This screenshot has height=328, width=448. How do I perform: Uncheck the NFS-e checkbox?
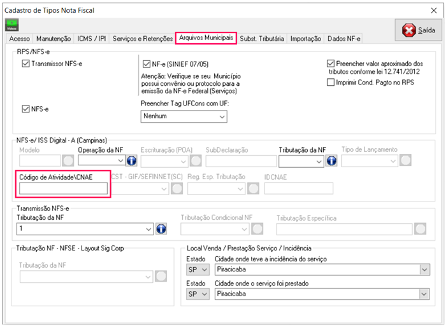click(26, 109)
